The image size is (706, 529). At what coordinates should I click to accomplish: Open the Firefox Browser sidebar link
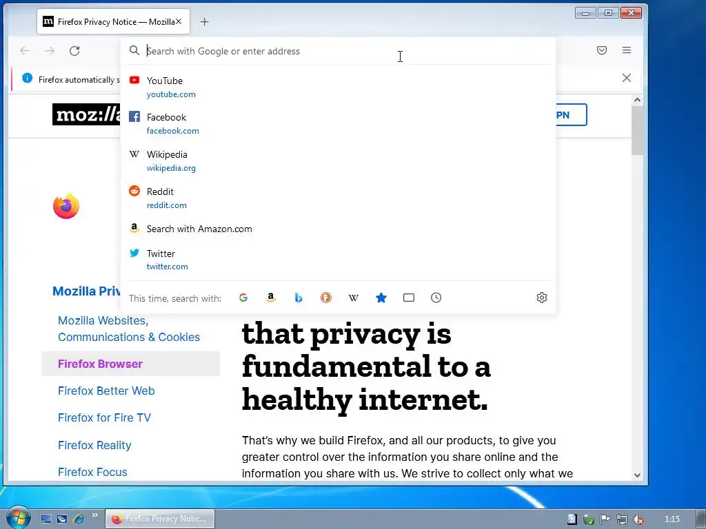100,364
